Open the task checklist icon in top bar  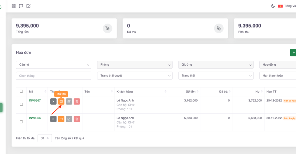28,6
